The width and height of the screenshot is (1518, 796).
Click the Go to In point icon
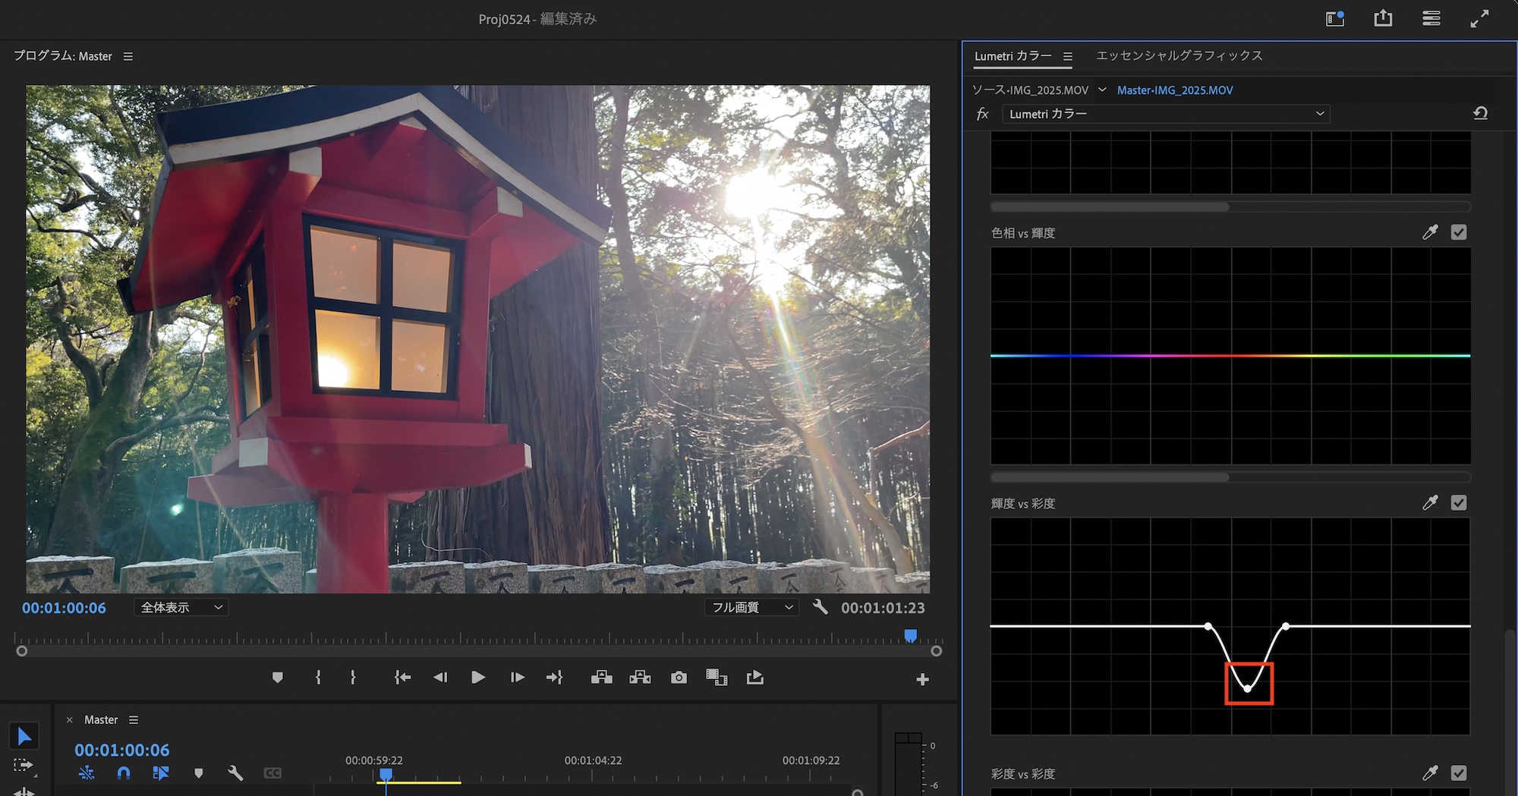(x=402, y=677)
